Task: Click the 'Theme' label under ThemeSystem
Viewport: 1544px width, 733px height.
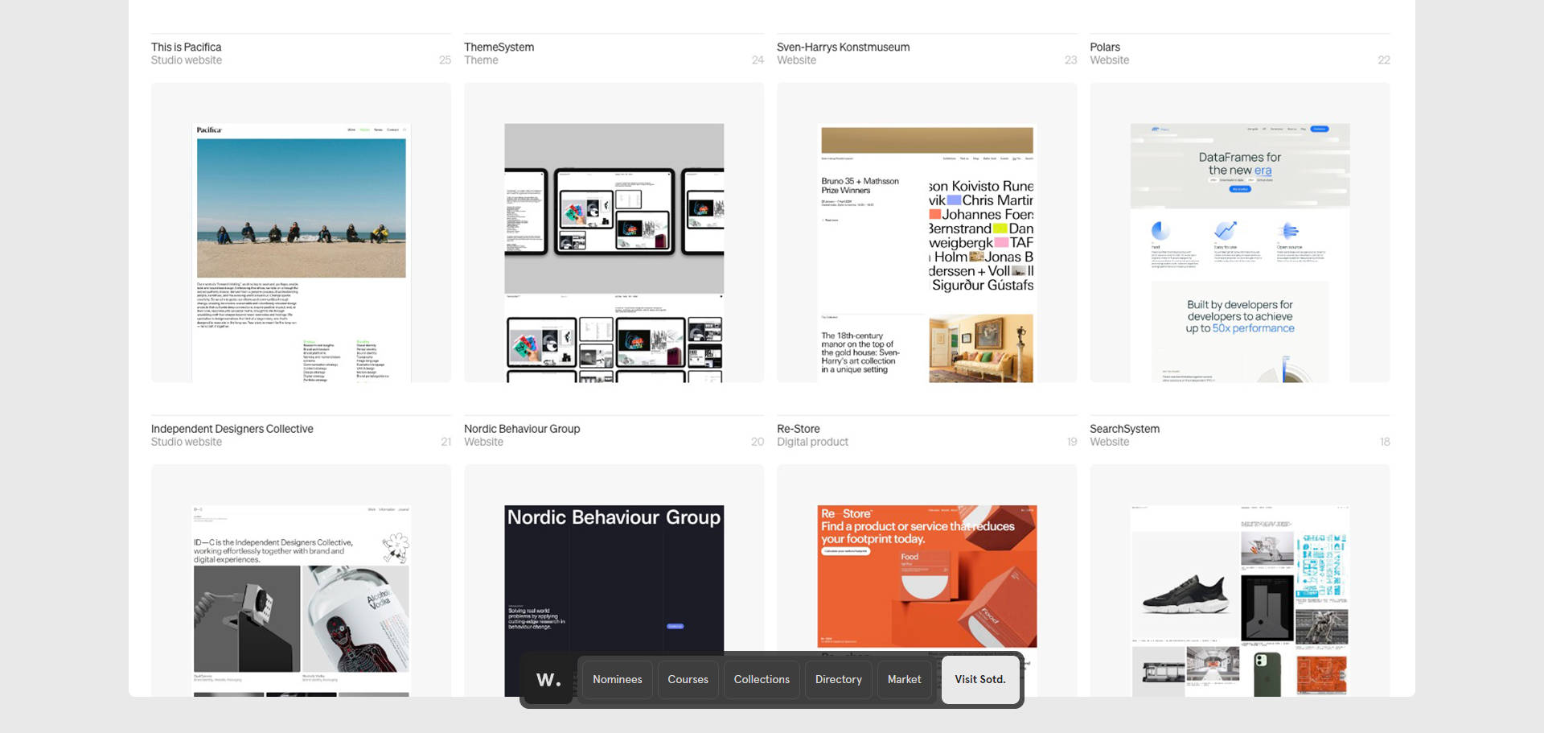Action: 481,60
